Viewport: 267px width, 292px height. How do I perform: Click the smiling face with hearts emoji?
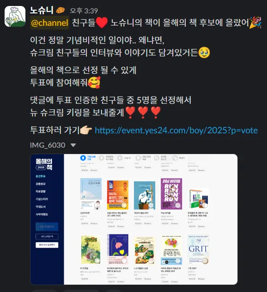94,82
